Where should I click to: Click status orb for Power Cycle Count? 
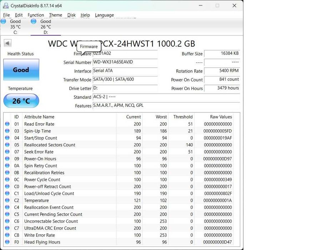7,179
